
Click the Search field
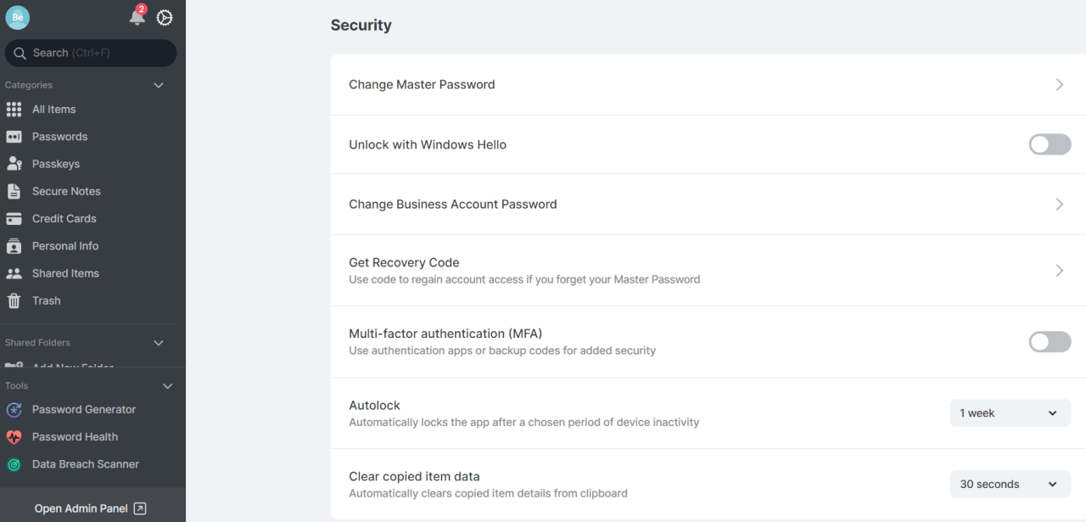(x=90, y=53)
